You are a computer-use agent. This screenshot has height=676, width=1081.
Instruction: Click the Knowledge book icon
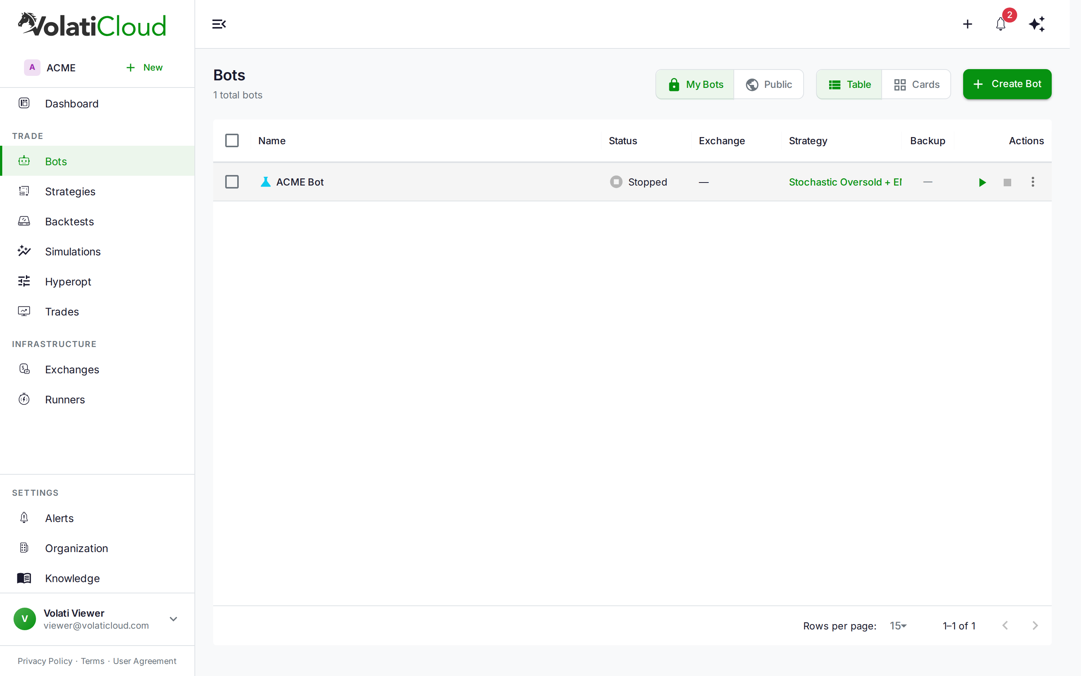tap(24, 578)
